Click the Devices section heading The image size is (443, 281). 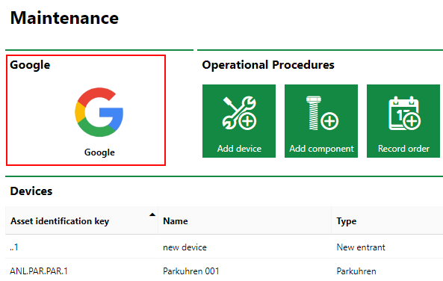click(x=31, y=191)
